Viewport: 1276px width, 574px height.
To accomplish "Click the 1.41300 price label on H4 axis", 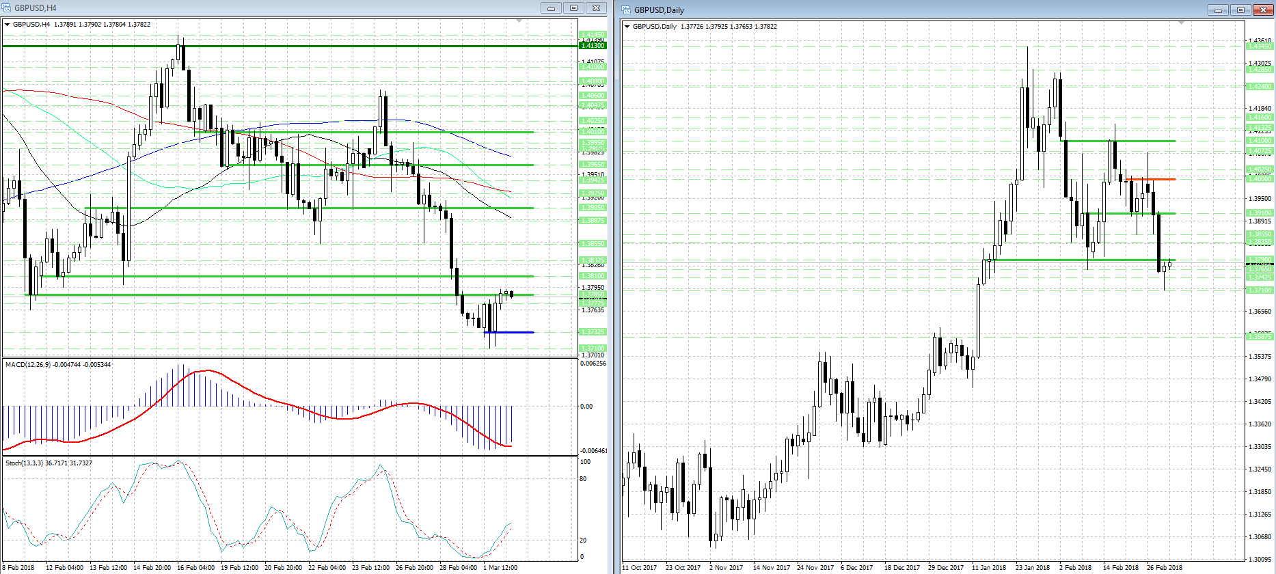I will 593,46.
